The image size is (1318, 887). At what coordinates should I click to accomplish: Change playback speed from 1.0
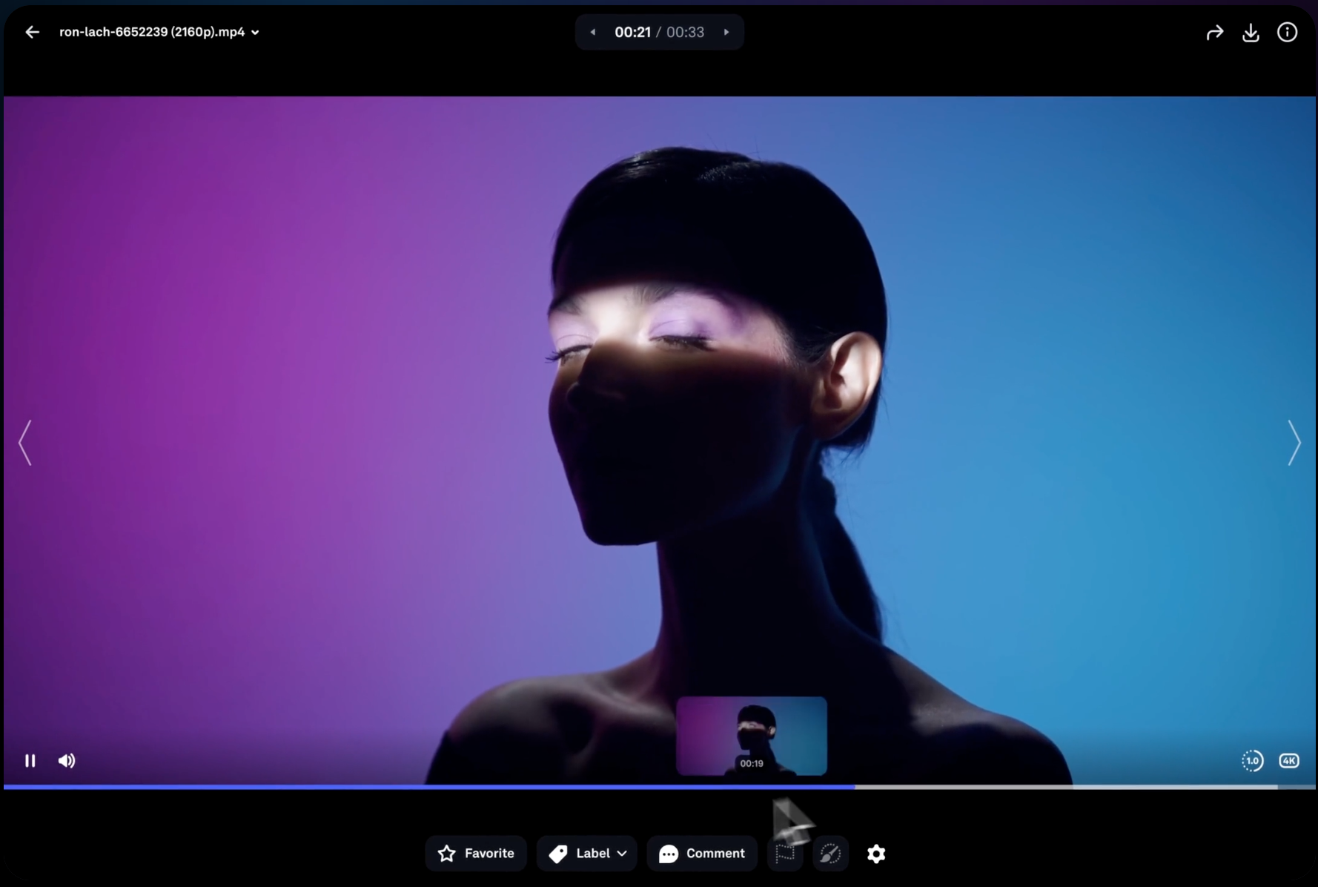[x=1252, y=761]
